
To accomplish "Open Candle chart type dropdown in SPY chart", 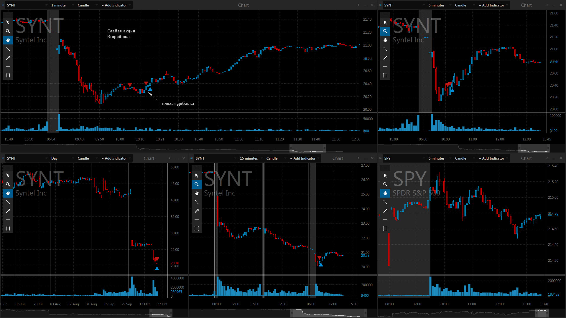I will (x=465, y=158).
